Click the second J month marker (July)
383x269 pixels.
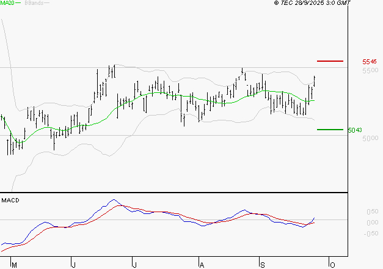click(134, 265)
